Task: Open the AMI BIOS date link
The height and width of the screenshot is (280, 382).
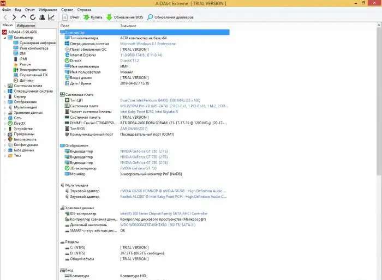Action: point(134,129)
